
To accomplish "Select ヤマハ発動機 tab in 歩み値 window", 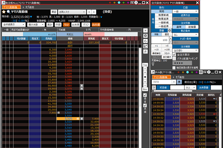I will click(x=161, y=77).
